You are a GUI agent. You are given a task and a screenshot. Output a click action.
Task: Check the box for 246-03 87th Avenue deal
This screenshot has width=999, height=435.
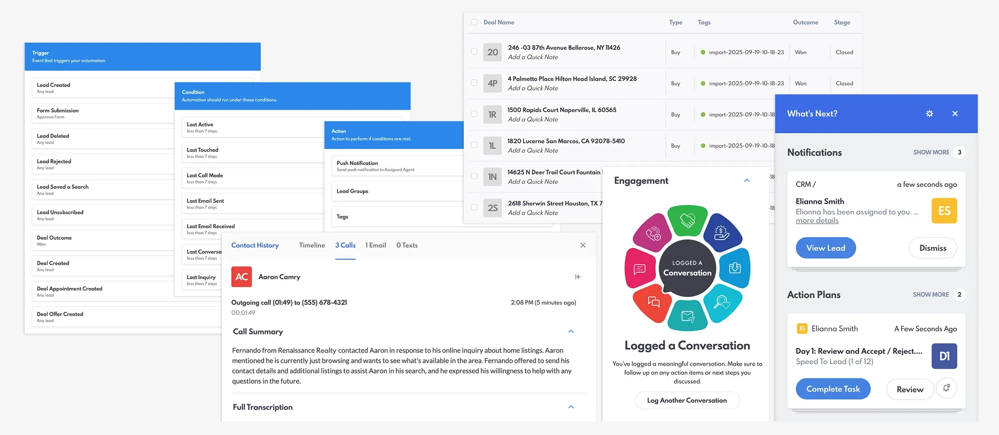pos(474,52)
